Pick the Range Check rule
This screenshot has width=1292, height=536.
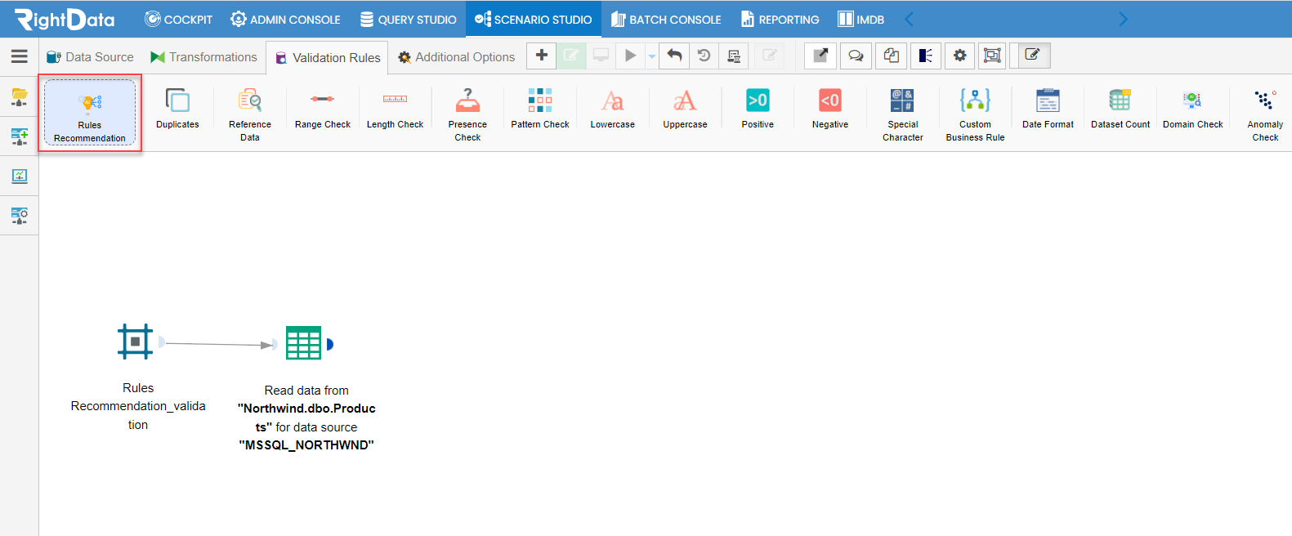click(323, 109)
